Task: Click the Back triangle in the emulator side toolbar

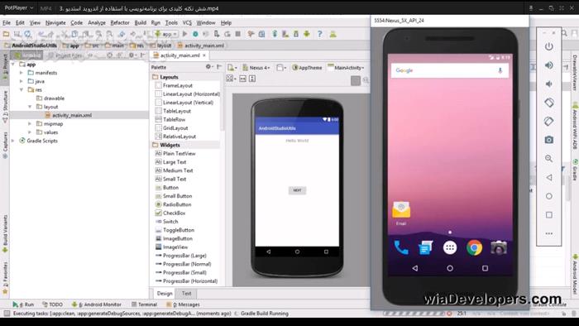Action: 549,177
